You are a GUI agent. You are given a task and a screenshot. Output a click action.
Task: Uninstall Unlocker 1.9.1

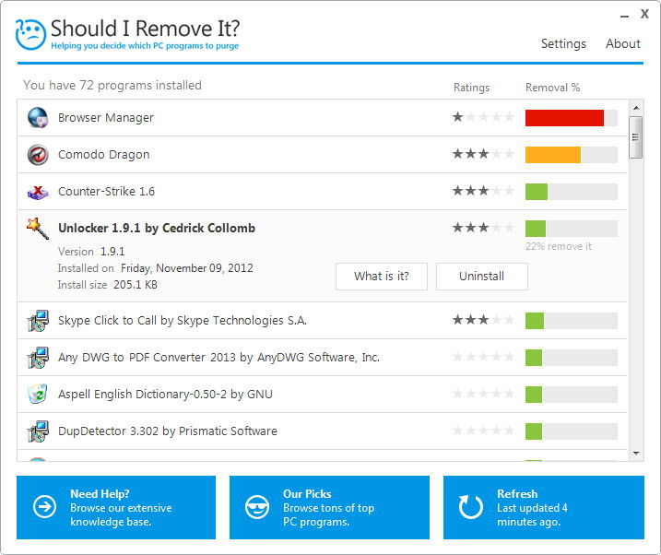coord(482,277)
